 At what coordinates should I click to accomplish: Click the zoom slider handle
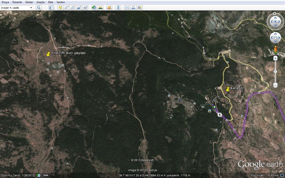click(x=275, y=71)
